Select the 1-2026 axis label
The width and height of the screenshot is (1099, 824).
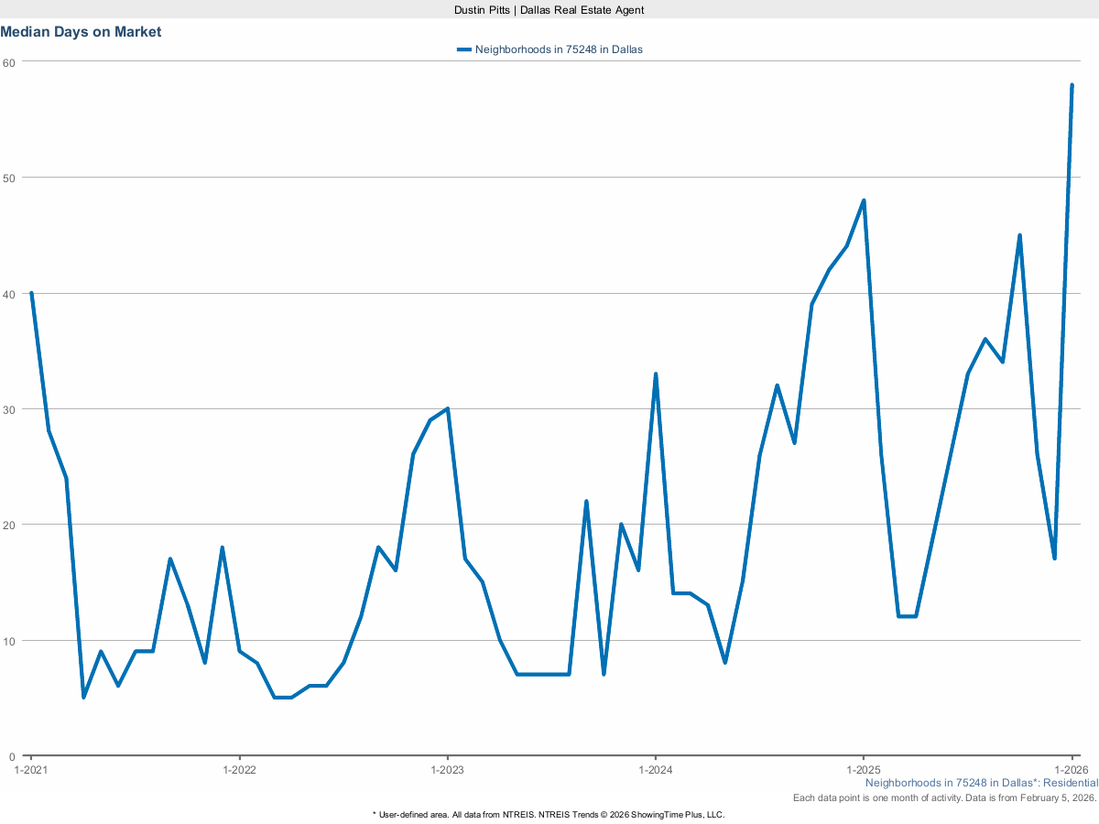coord(1070,770)
